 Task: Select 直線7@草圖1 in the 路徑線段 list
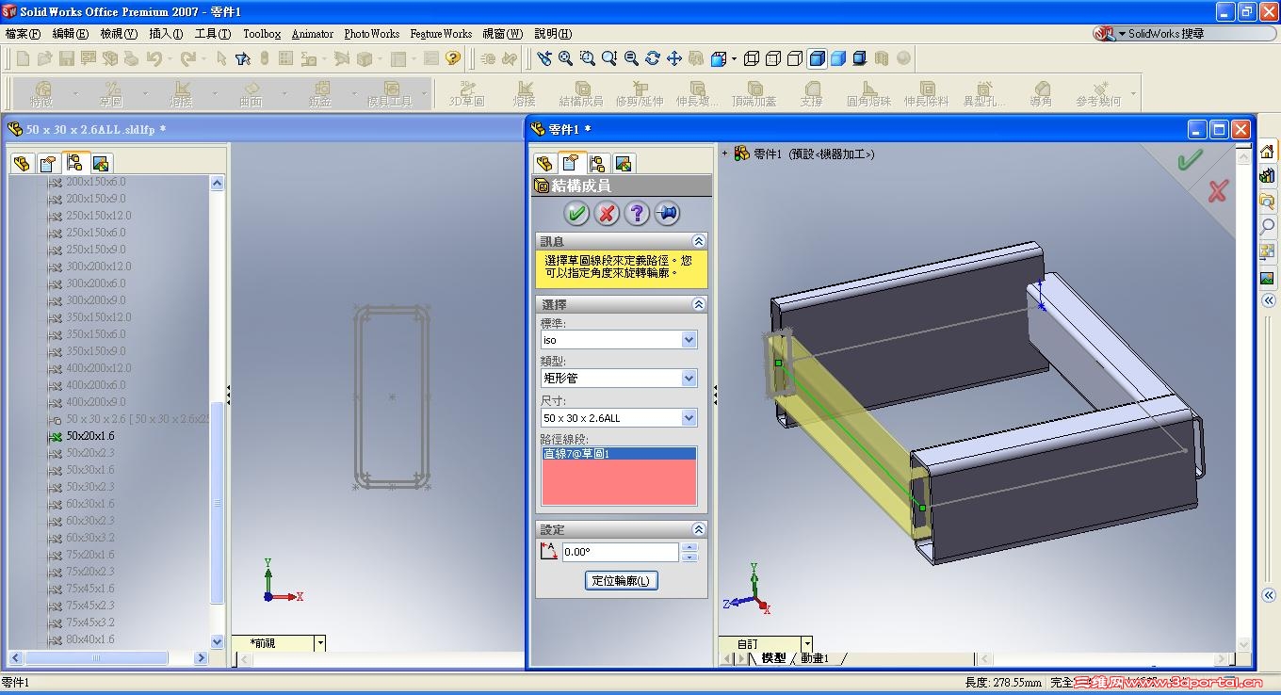click(x=619, y=454)
